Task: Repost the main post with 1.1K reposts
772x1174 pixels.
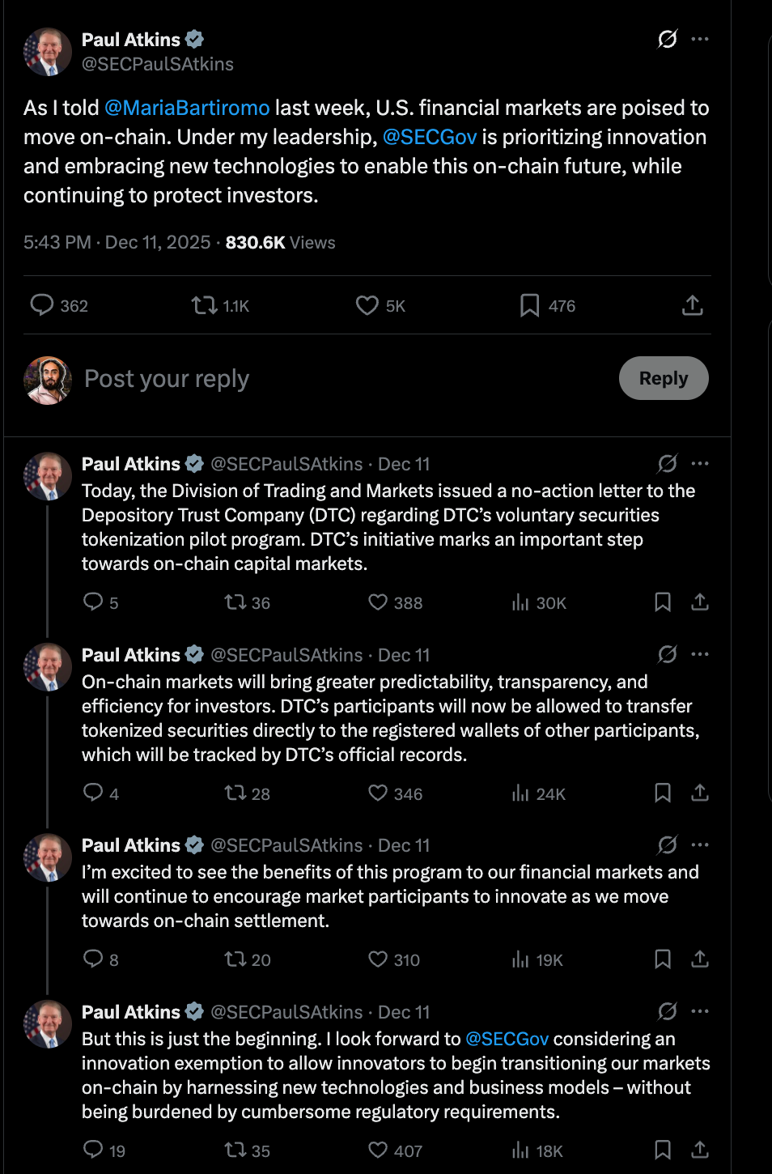Action: tap(204, 305)
